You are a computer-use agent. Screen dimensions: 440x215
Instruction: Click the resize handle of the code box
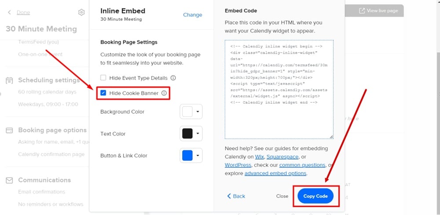click(x=331, y=137)
